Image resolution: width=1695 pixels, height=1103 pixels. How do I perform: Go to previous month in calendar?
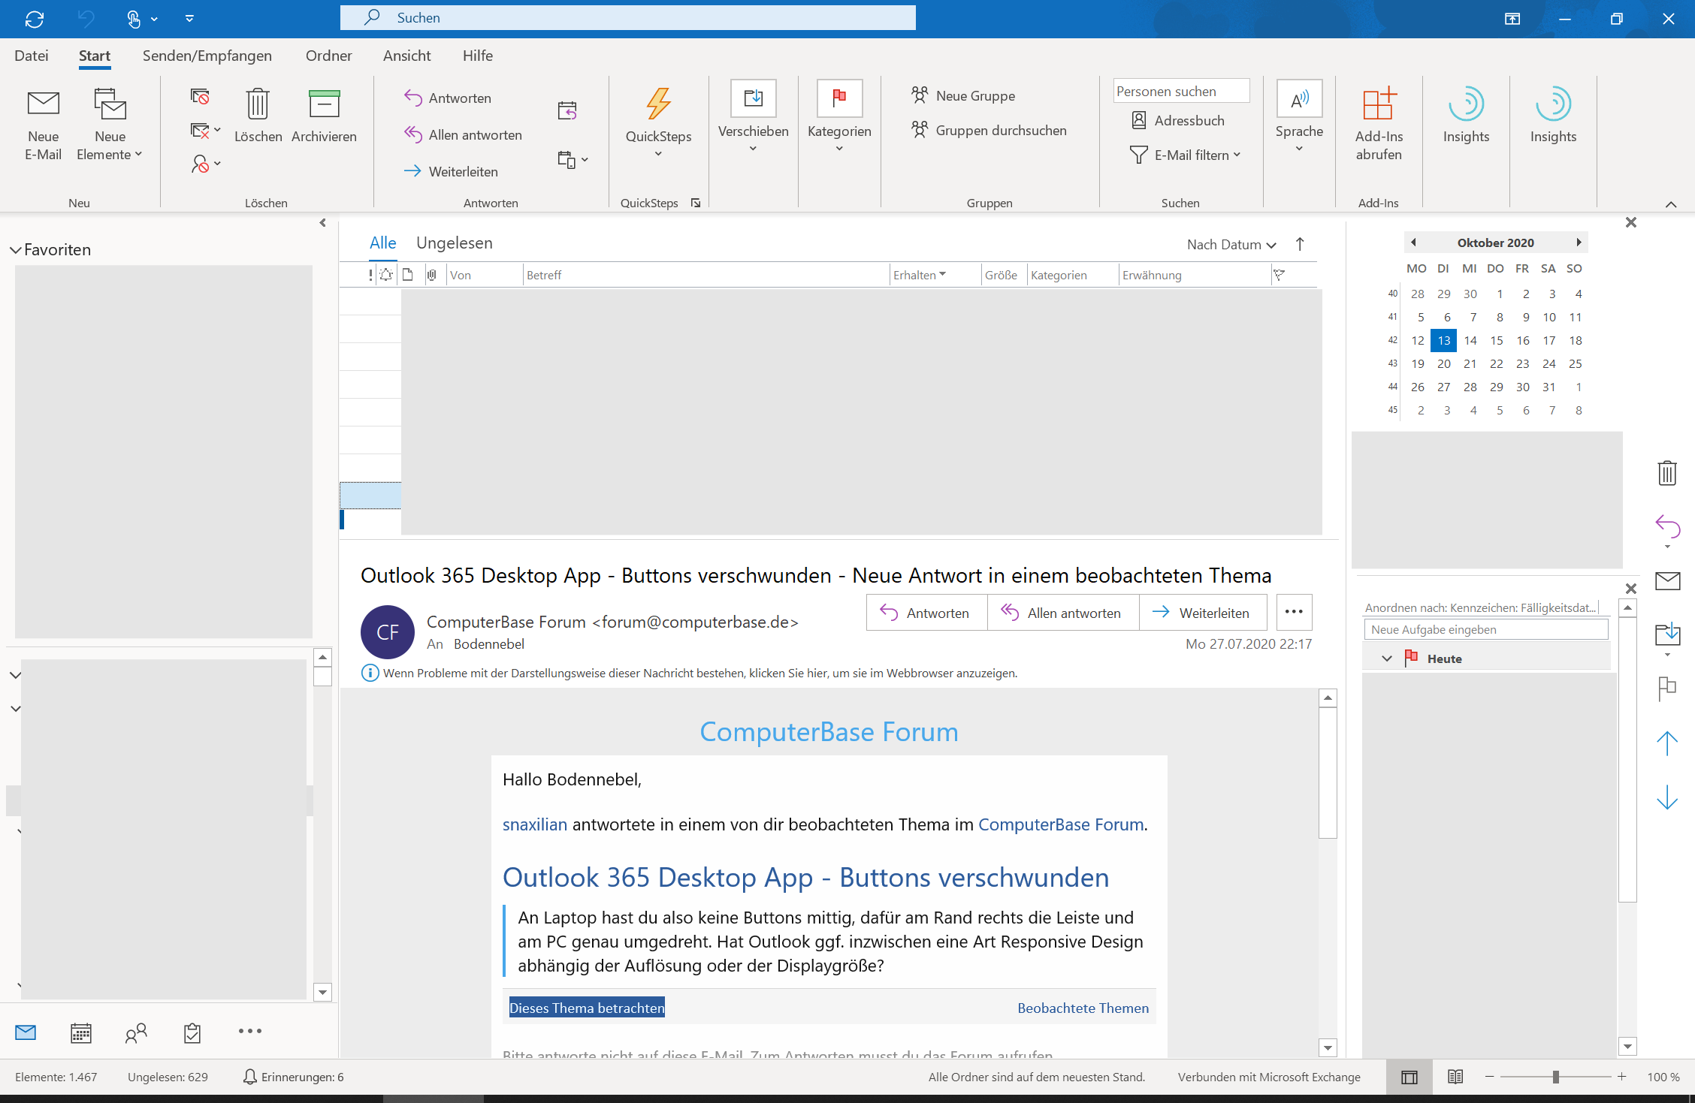point(1412,243)
